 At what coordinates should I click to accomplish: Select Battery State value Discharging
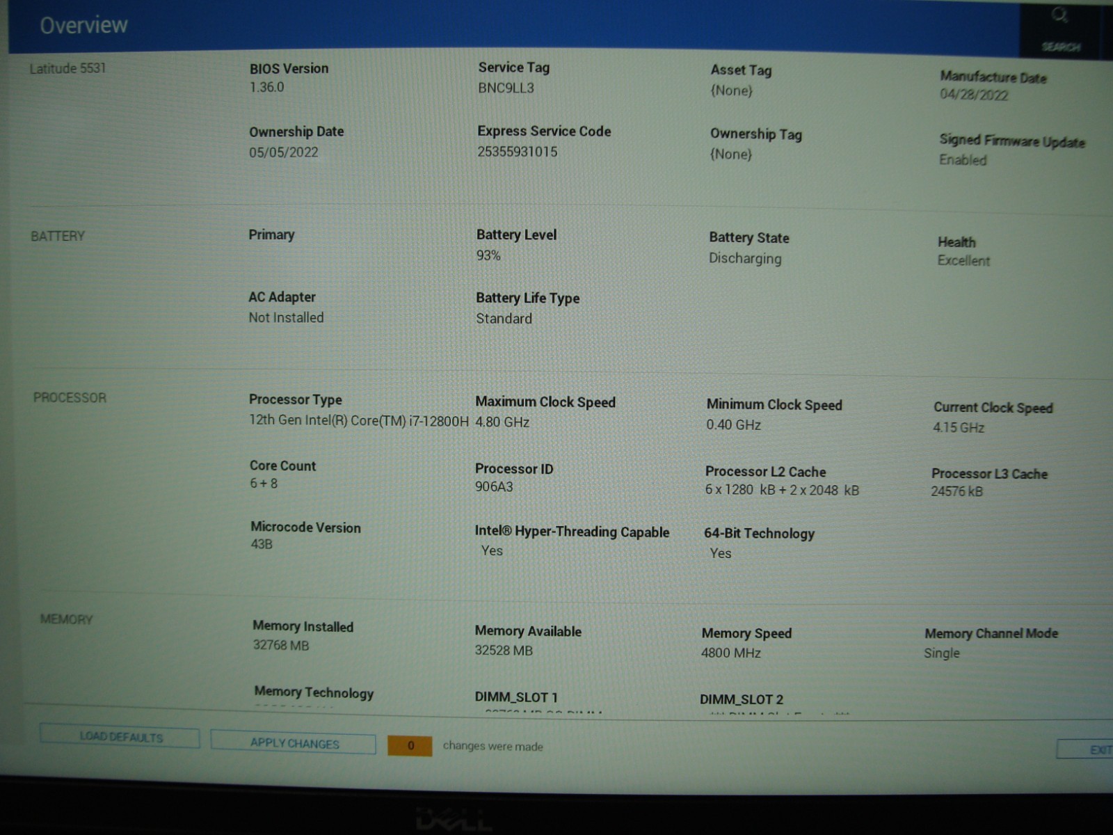(x=745, y=258)
